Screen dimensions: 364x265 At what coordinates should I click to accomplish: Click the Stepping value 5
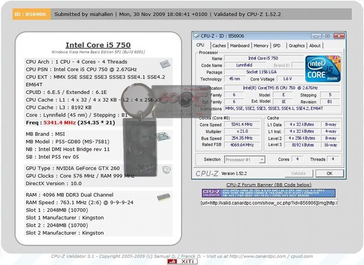(330, 95)
